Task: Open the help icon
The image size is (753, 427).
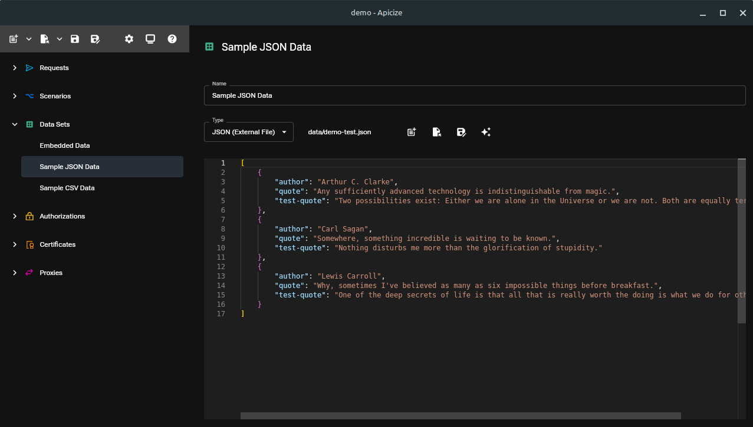Action: [172, 39]
